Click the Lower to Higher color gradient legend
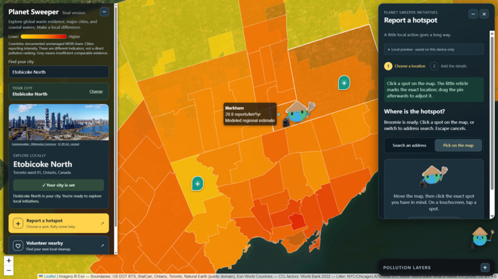The image size is (498, 279). point(43,37)
